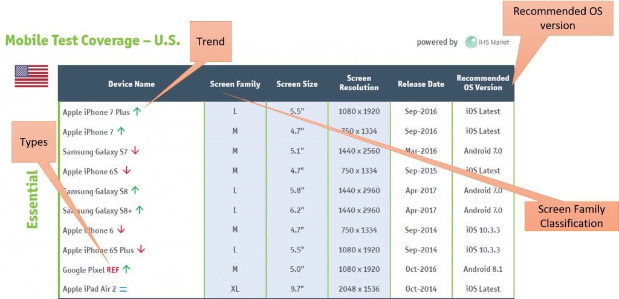
Task: Click the XL screen family cell
Action: click(235, 289)
